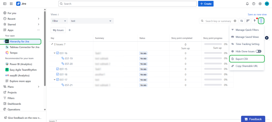Toggle the Hide Done Issues switch
272x122 pixels.
[x=258, y=51]
